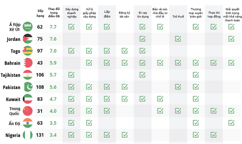The width and height of the screenshot is (242, 144).
Task: Click the Kuwait flag icon
Action: coord(28,99)
